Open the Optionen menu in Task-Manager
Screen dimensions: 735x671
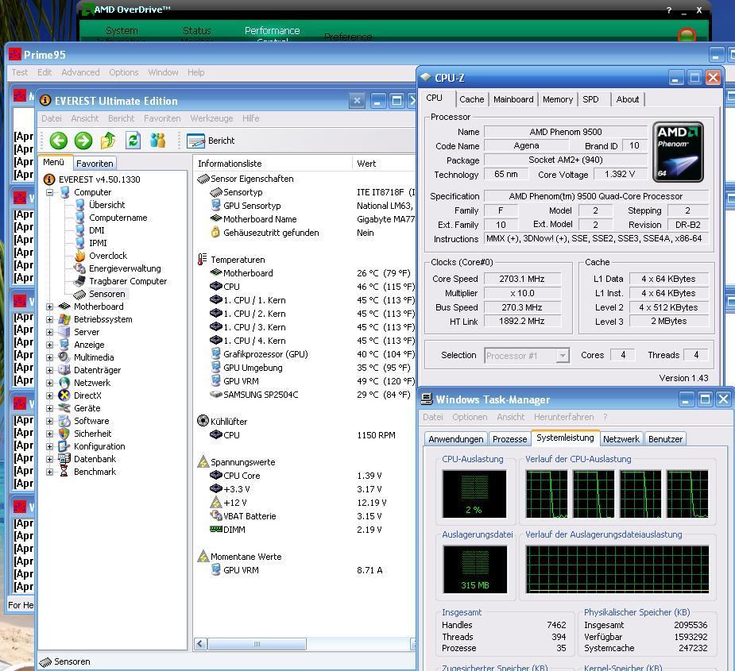[x=470, y=417]
